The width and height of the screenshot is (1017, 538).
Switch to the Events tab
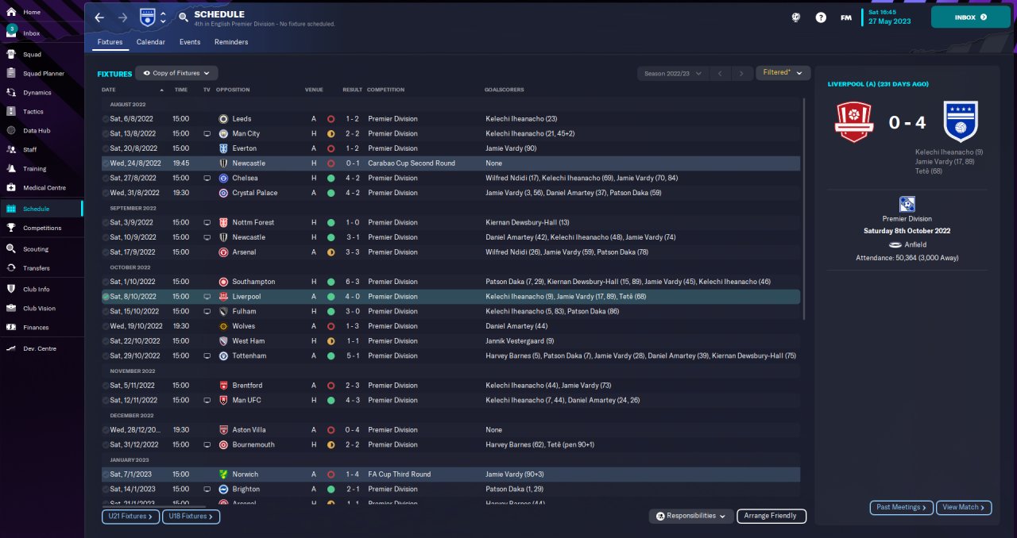[190, 42]
